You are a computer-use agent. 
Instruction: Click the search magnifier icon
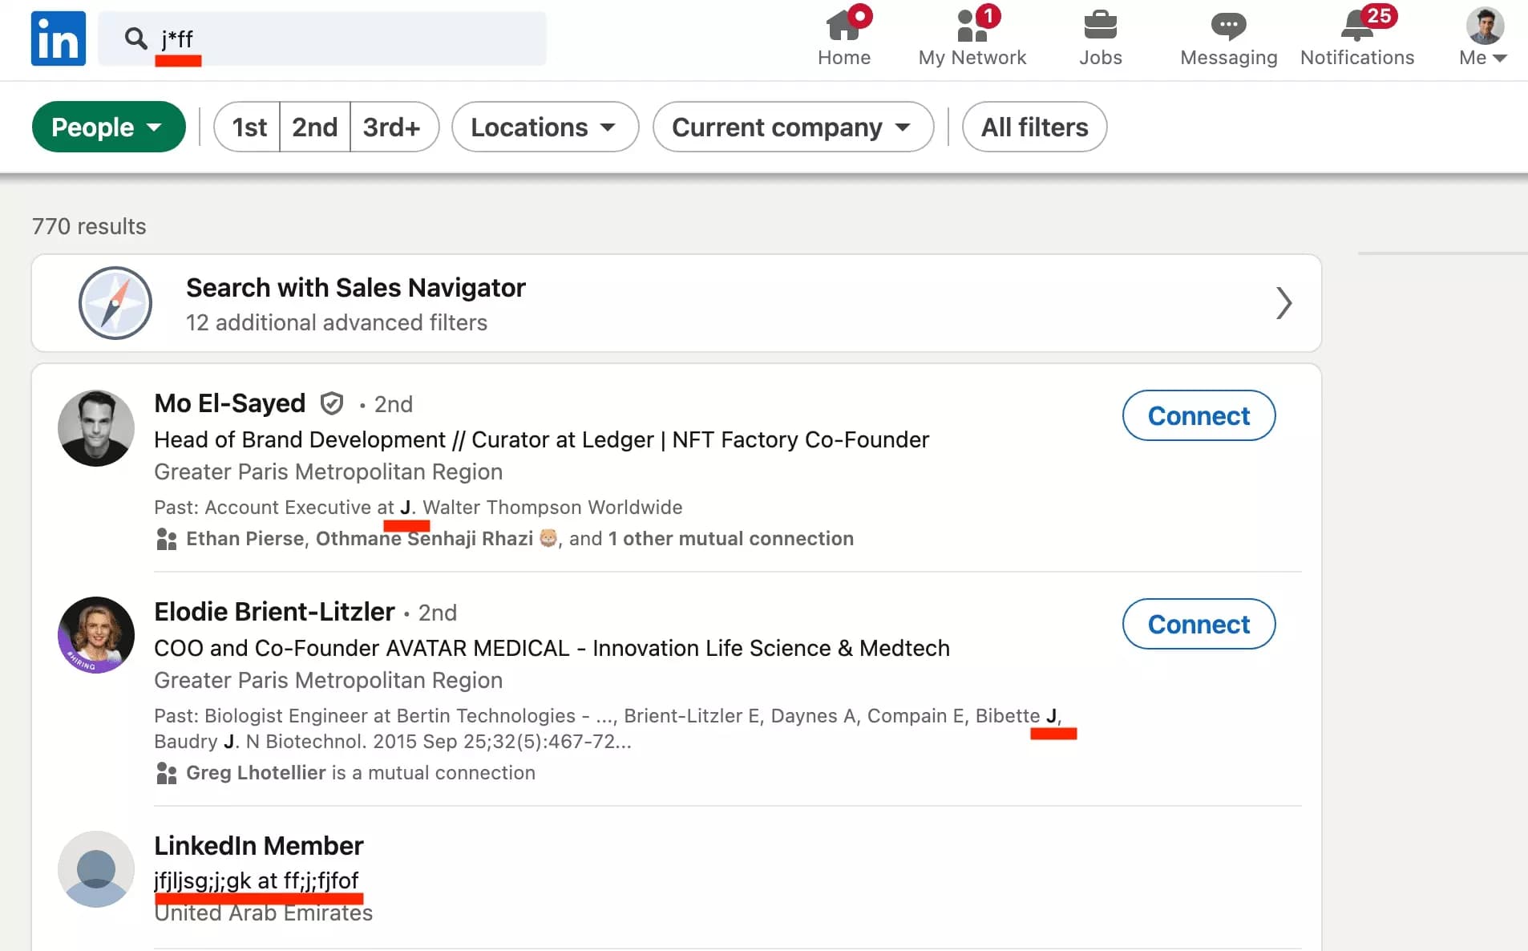coord(135,37)
